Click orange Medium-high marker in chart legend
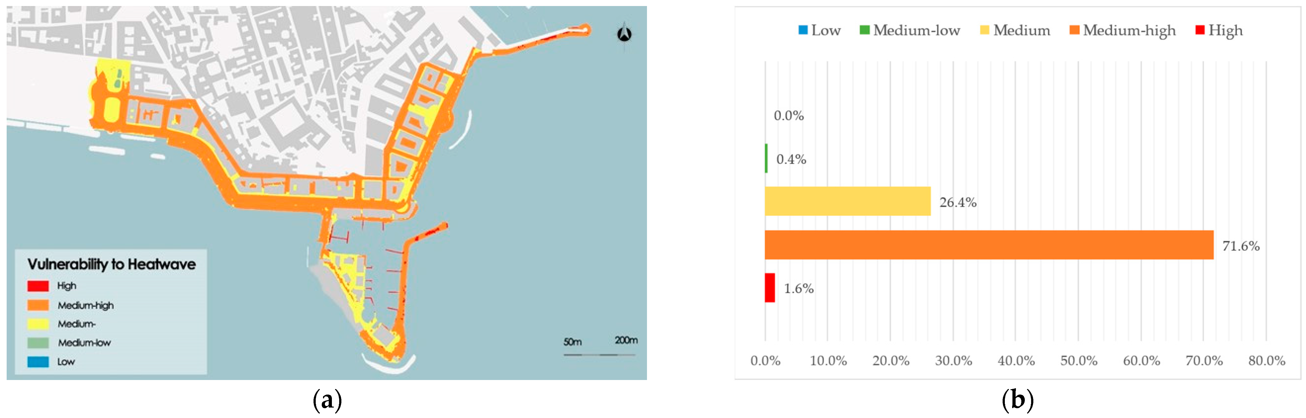The image size is (1306, 418). pyautogui.click(x=1074, y=30)
